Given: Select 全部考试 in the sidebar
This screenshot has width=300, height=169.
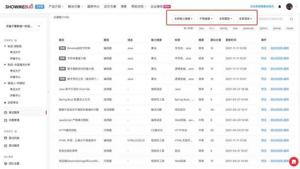Looking at the screenshot, I should (x=13, y=103).
